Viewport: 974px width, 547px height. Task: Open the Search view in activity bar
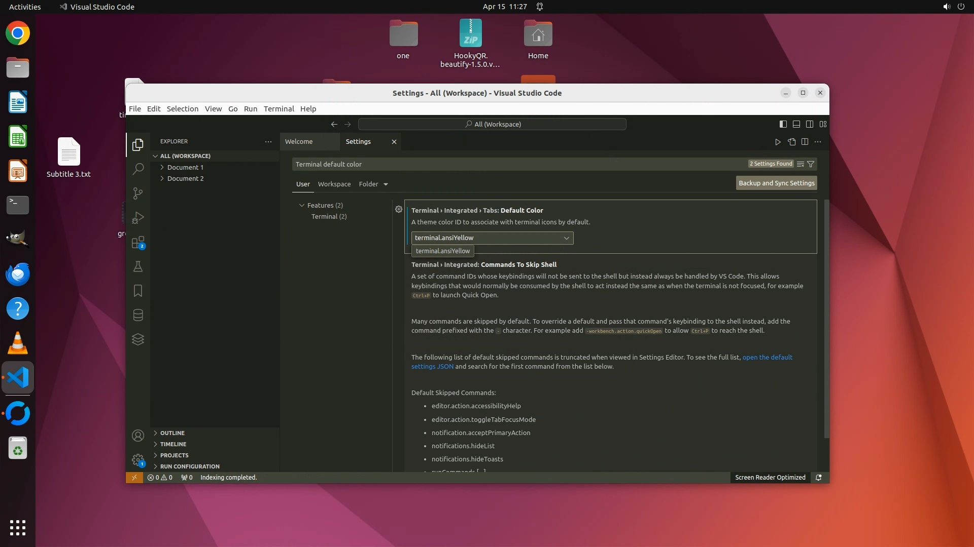click(138, 169)
